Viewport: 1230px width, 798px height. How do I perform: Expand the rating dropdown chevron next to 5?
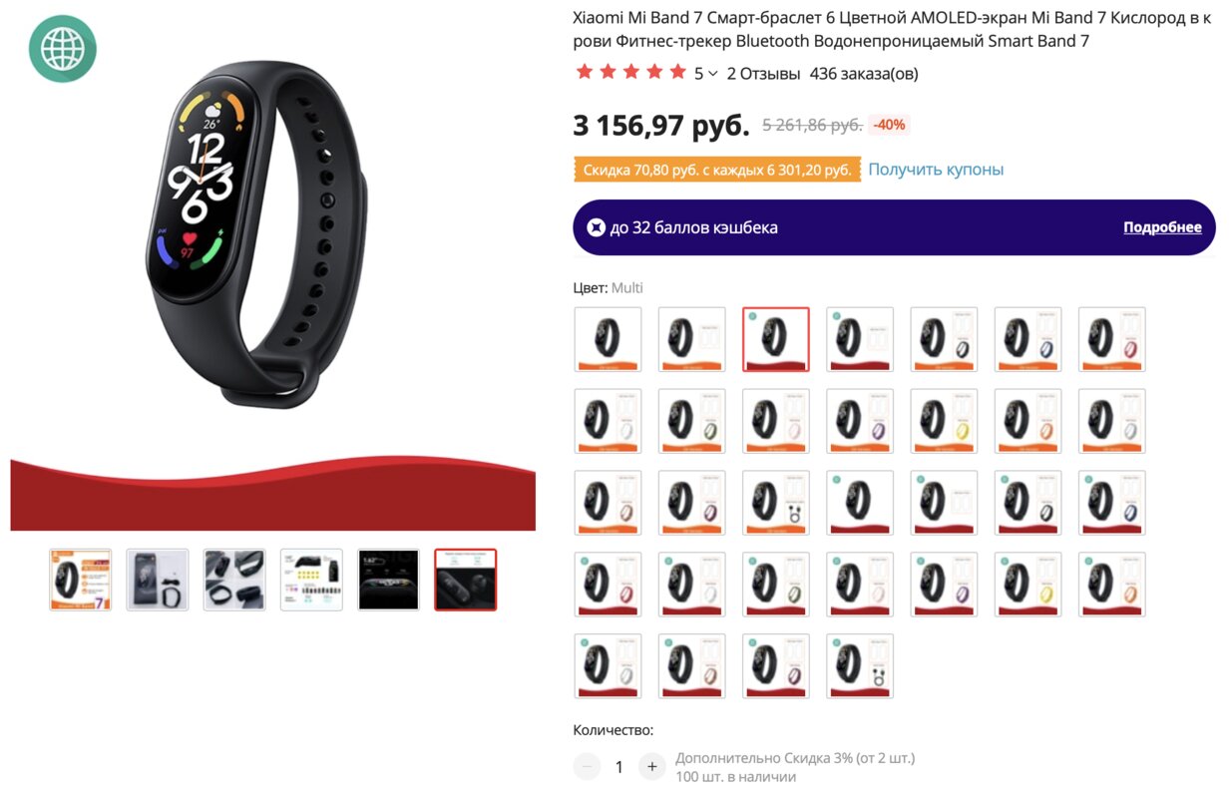pyautogui.click(x=713, y=74)
